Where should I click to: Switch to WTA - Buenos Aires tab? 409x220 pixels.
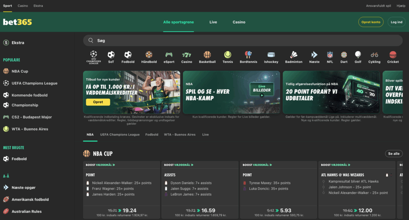click(180, 135)
